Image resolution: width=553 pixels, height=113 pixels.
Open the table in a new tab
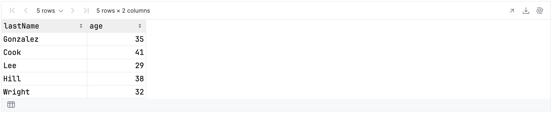pos(512,11)
